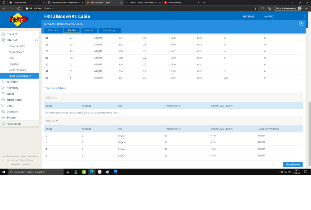Click the Diagnose icon

[3, 112]
